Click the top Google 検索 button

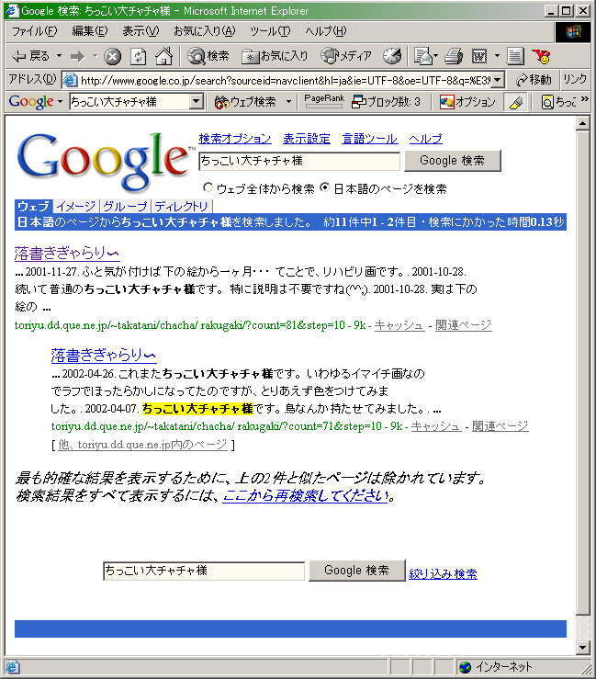click(453, 161)
